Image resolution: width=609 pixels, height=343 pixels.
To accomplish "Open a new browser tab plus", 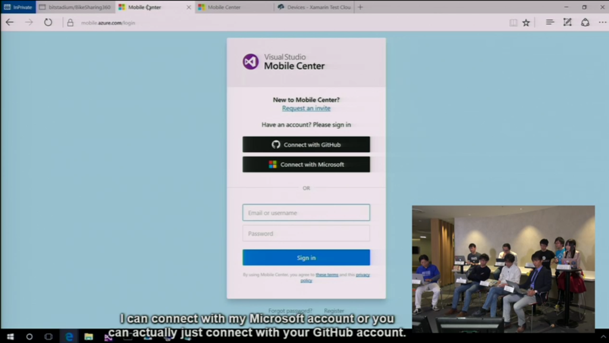I will point(360,7).
